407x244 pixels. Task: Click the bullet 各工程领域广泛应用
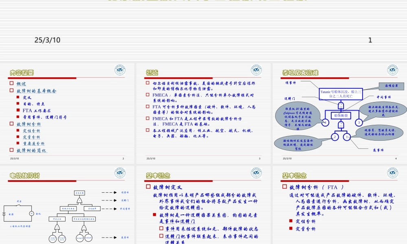pos(203,133)
